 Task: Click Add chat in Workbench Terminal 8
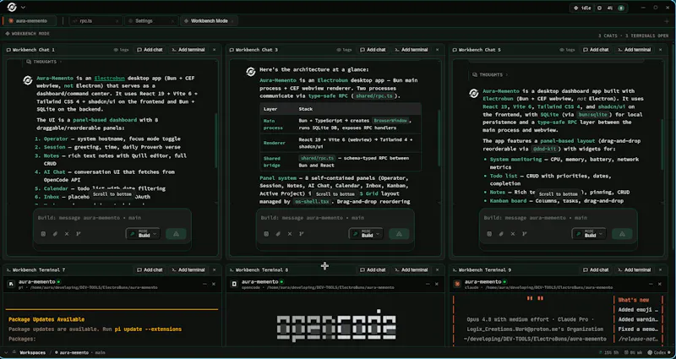point(373,269)
